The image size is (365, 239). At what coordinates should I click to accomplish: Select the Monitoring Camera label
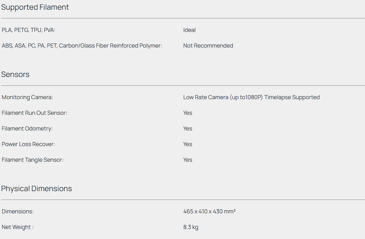coord(27,97)
